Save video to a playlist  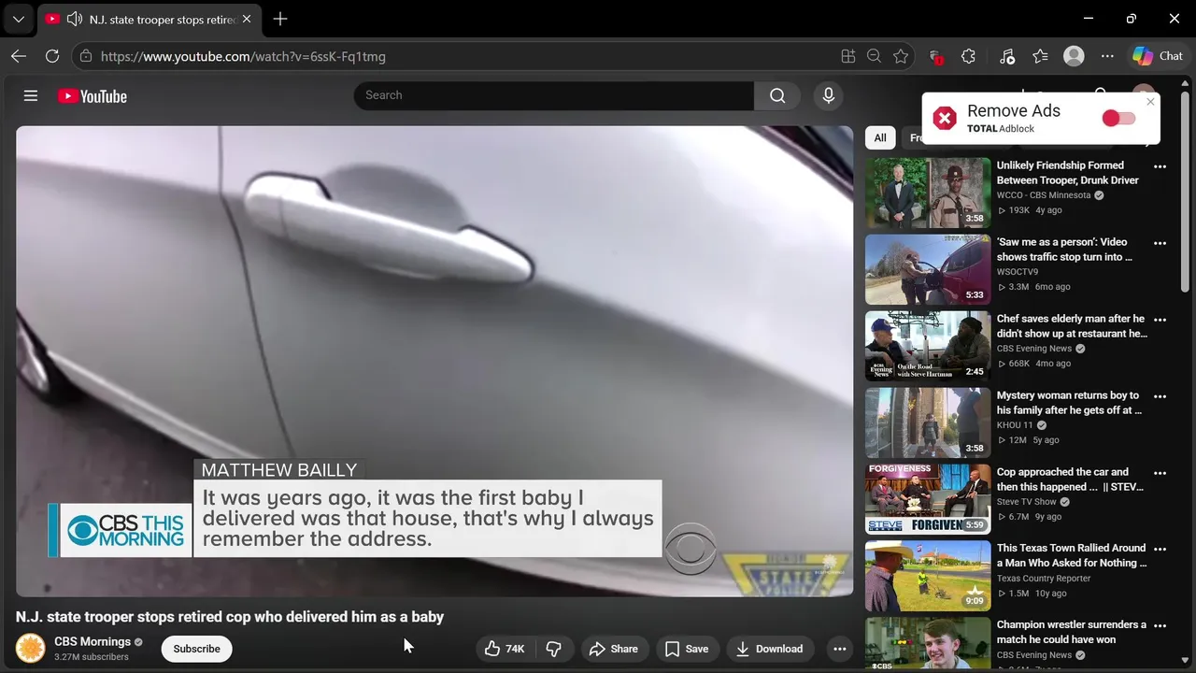[687, 649]
